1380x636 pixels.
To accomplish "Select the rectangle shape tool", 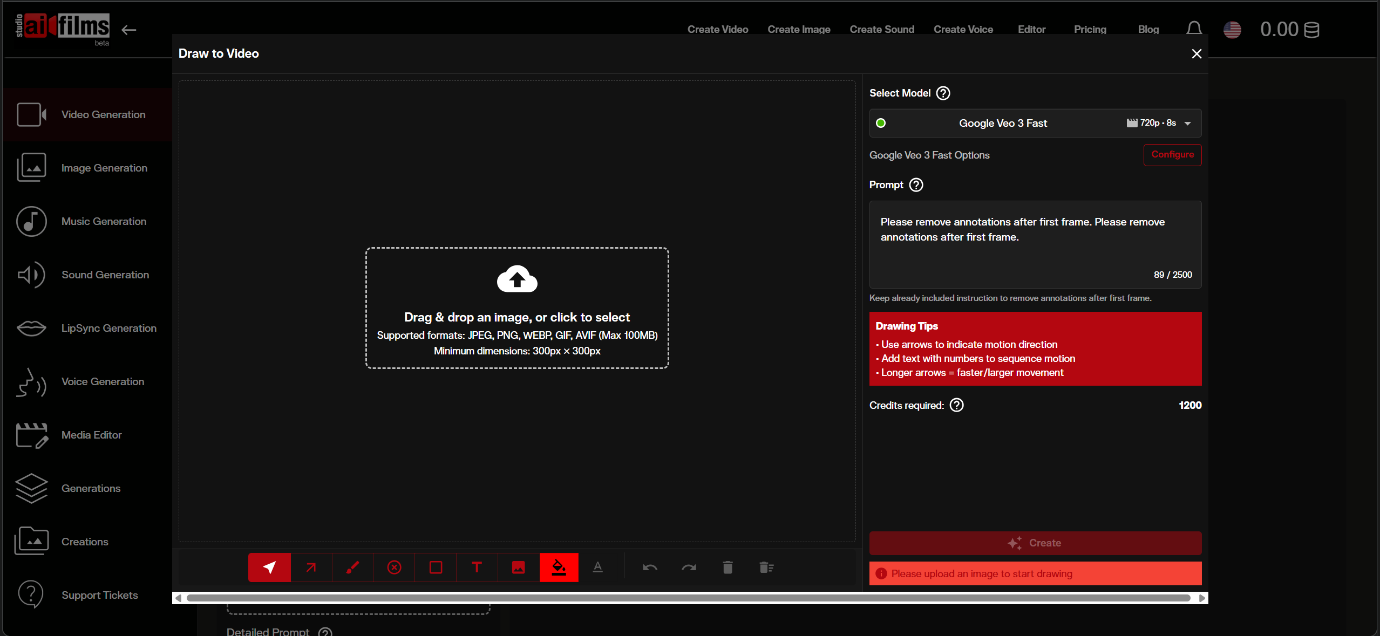I will (436, 567).
